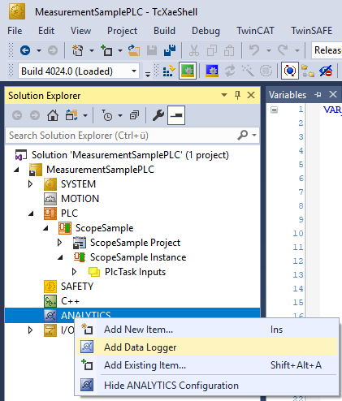Collapse the ScopeSample Instance node
342x401 pixels.
pyautogui.click(x=60, y=257)
